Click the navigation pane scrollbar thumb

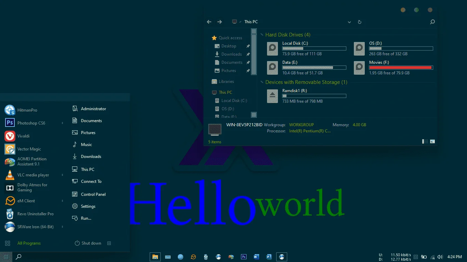254,55
